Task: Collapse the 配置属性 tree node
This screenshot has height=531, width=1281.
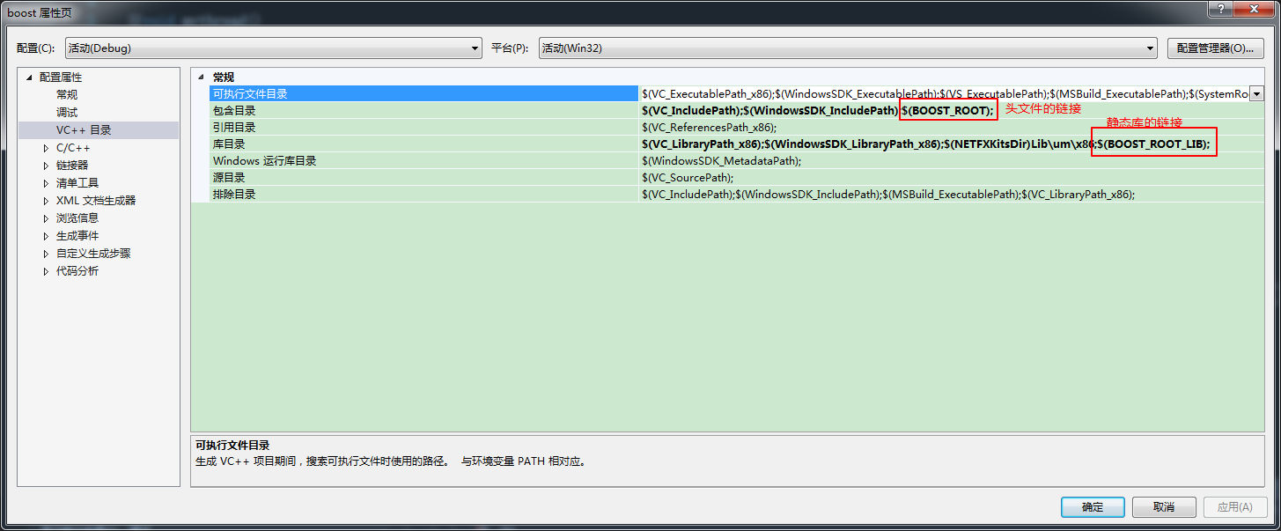Action: coord(29,77)
